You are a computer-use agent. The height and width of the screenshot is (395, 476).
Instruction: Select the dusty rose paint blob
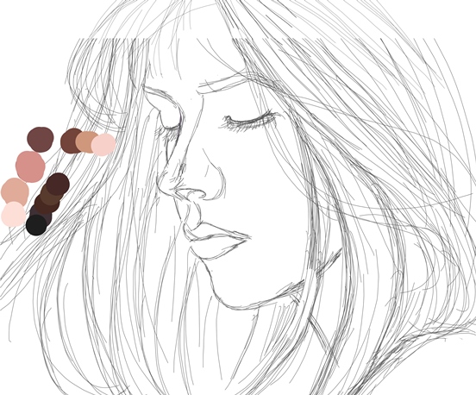pyautogui.click(x=30, y=166)
